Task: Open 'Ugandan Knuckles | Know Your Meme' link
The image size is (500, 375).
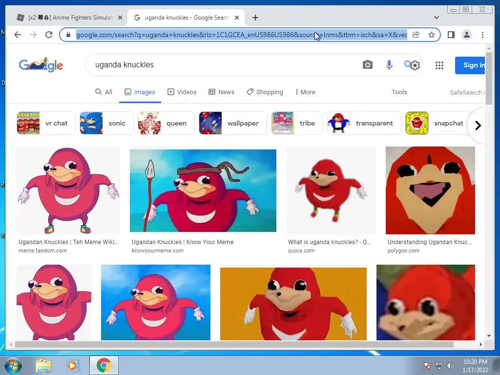Action: pos(183,242)
